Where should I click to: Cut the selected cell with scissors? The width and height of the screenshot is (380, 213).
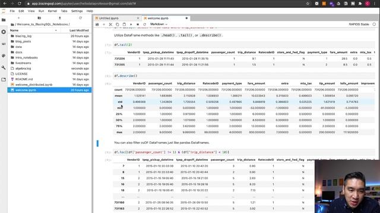pyautogui.click(x=110, y=24)
